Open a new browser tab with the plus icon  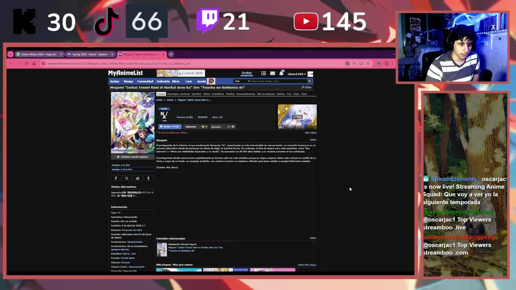(171, 54)
